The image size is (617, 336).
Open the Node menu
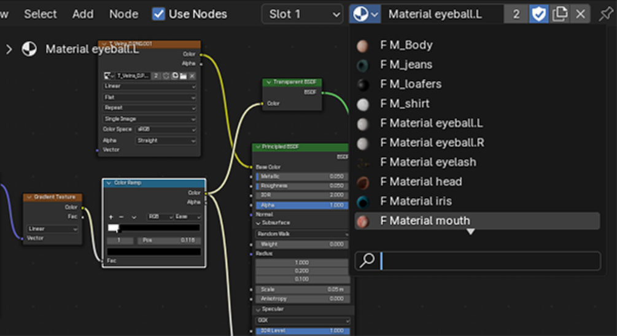(x=123, y=14)
